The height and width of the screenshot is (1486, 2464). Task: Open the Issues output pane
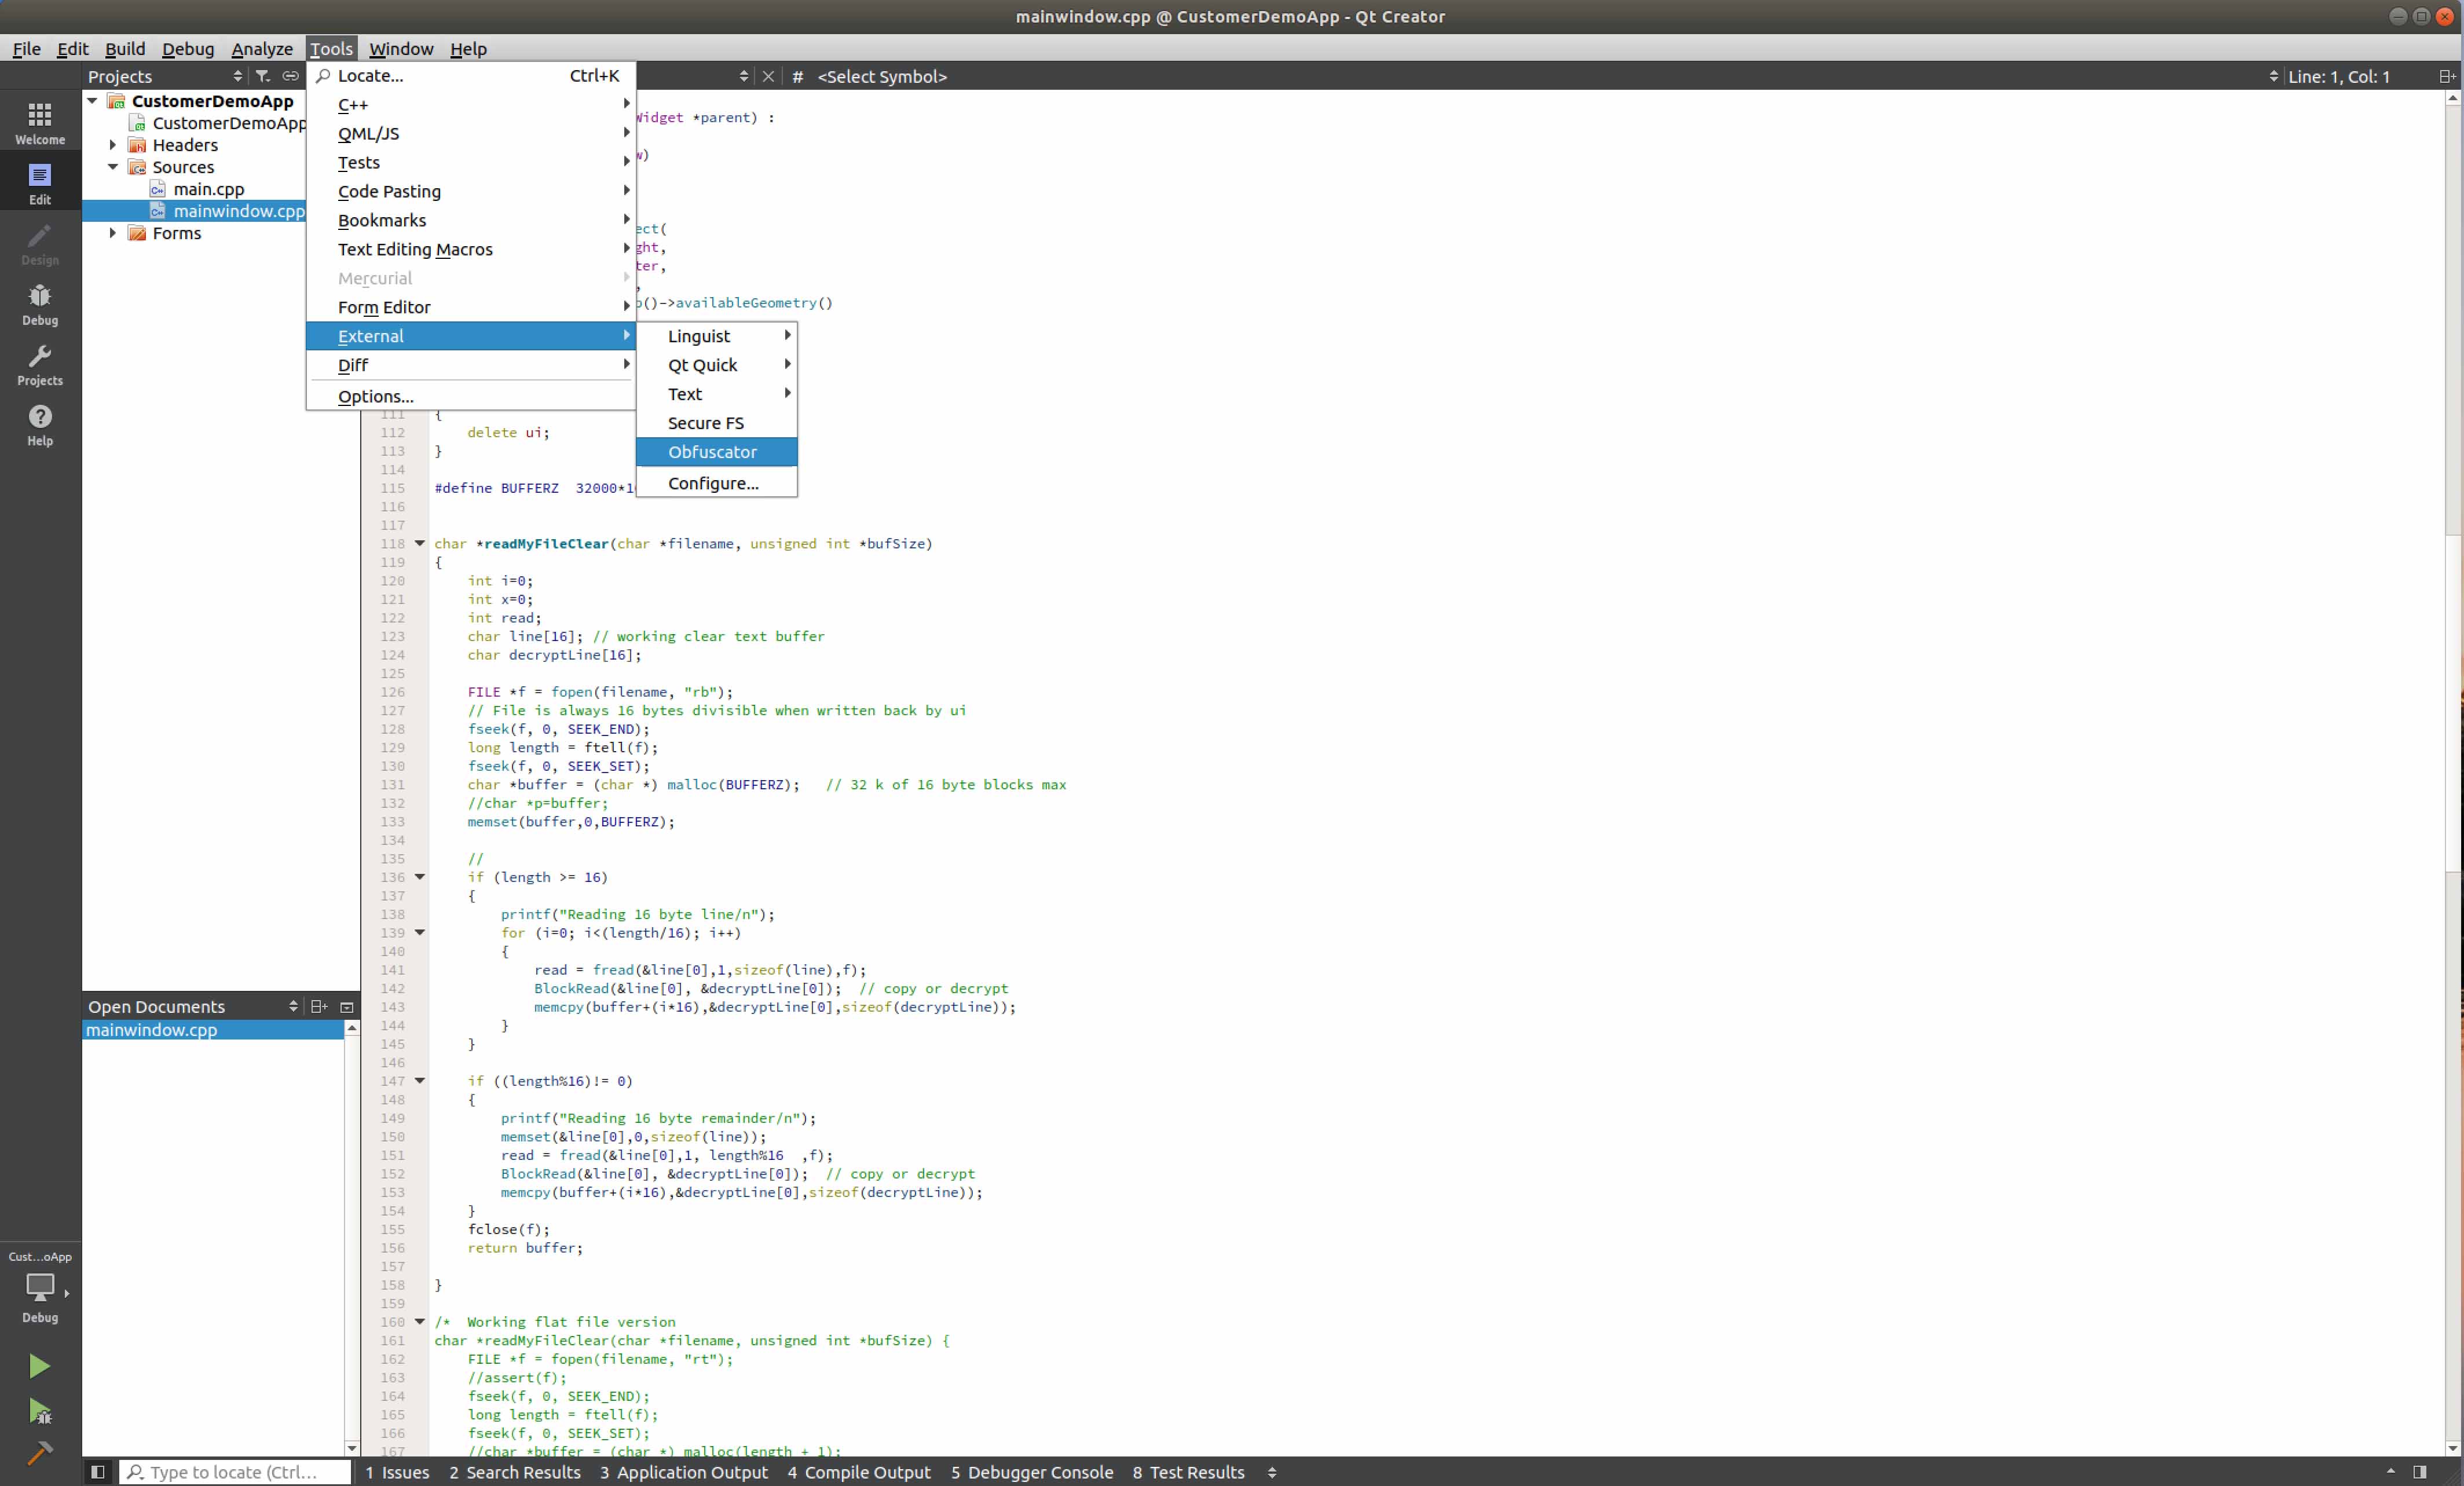coord(397,1472)
